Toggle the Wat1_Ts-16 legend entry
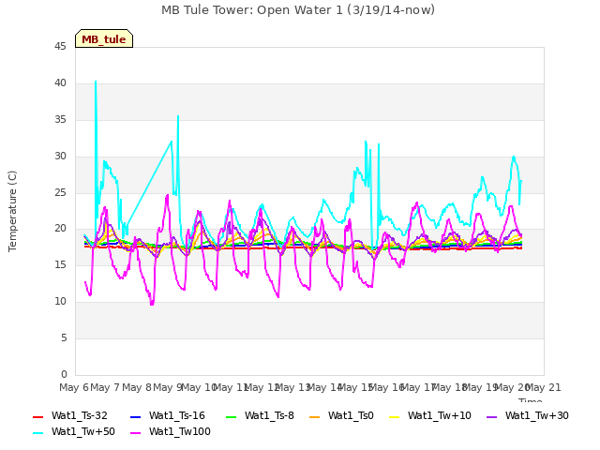The width and height of the screenshot is (600, 450). pyautogui.click(x=168, y=415)
